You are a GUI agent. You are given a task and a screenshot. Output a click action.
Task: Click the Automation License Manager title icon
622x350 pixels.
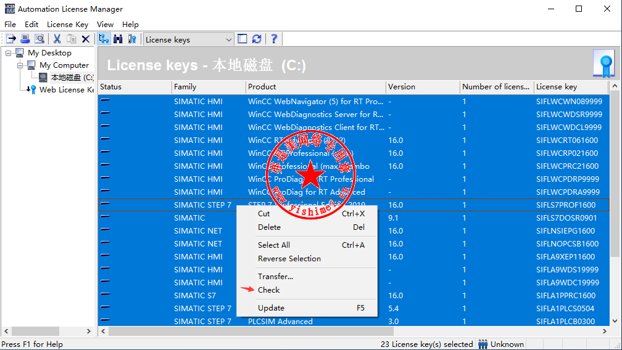[x=9, y=9]
